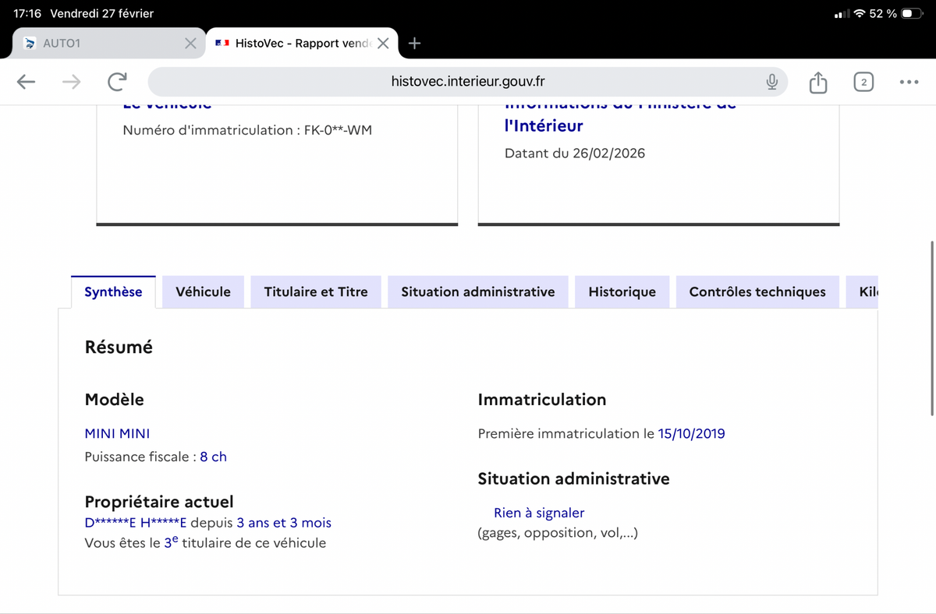The image size is (936, 614).
Task: Select the Synthèse tab
Action: pyautogui.click(x=113, y=292)
